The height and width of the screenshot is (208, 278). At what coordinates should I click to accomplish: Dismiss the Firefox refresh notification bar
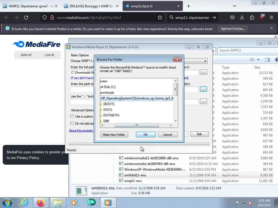click(x=271, y=28)
